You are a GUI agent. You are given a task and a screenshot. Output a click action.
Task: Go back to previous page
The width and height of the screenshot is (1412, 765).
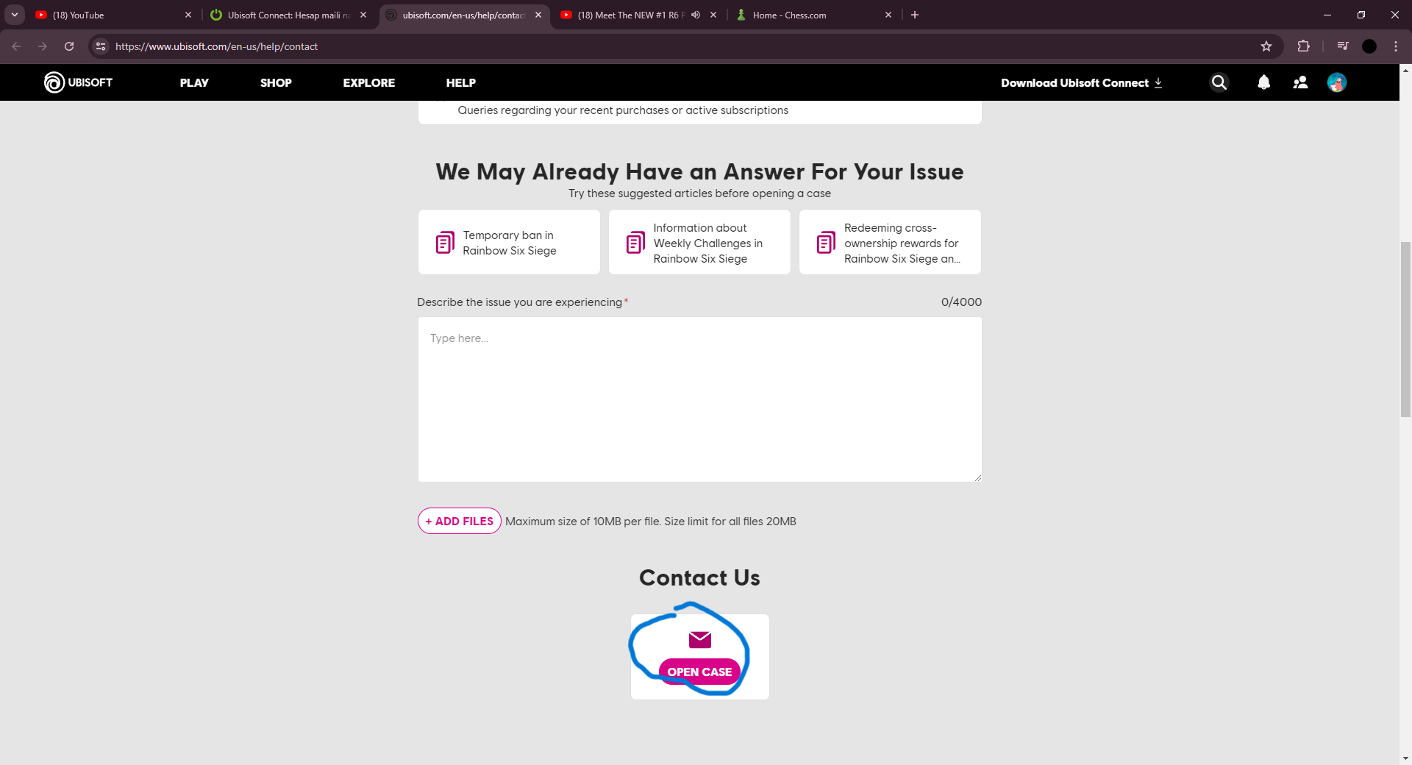[x=16, y=46]
